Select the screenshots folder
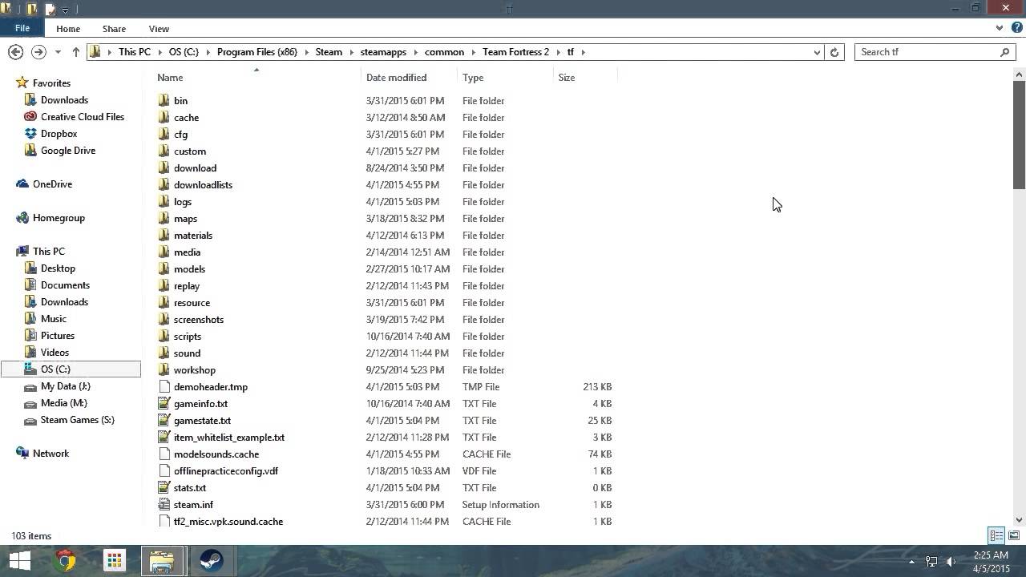Screen dimensions: 1026x577 pyautogui.click(x=198, y=320)
